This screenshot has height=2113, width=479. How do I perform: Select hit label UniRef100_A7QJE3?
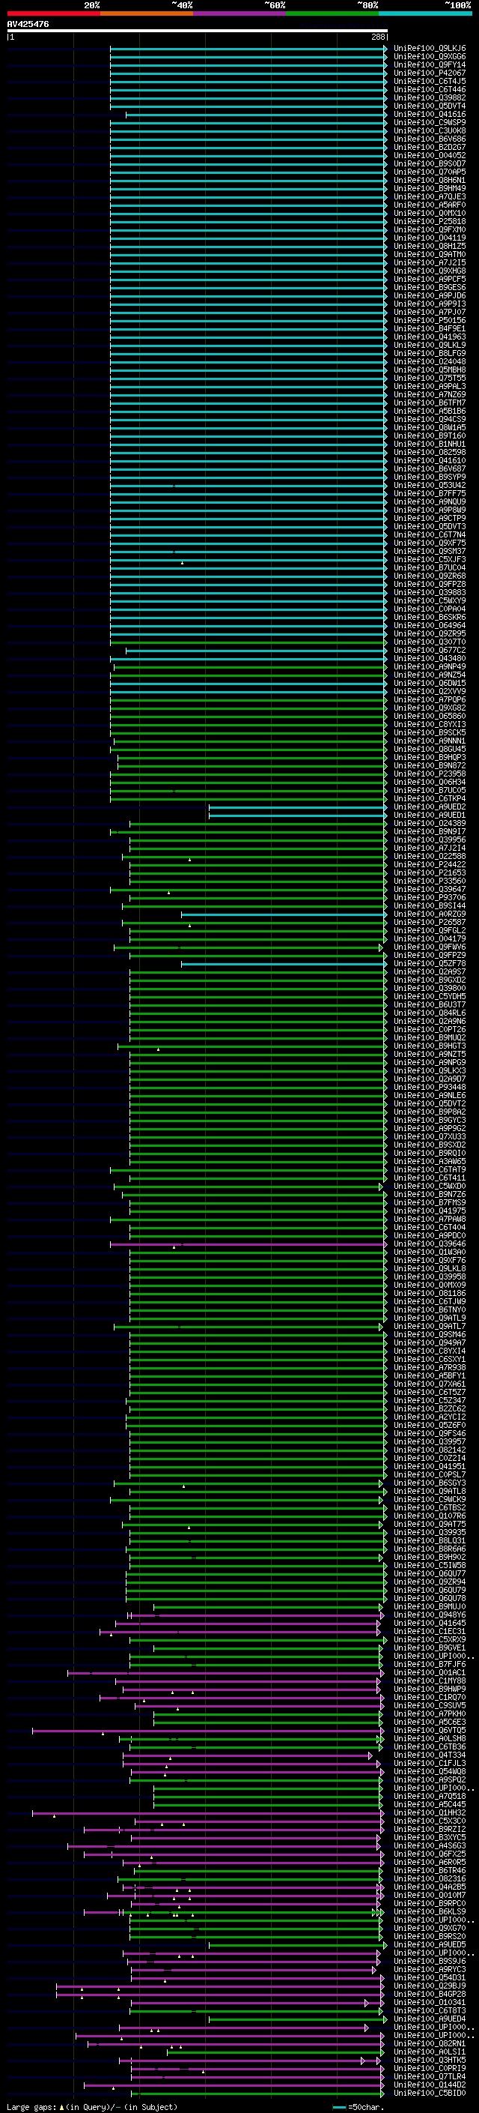[430, 197]
